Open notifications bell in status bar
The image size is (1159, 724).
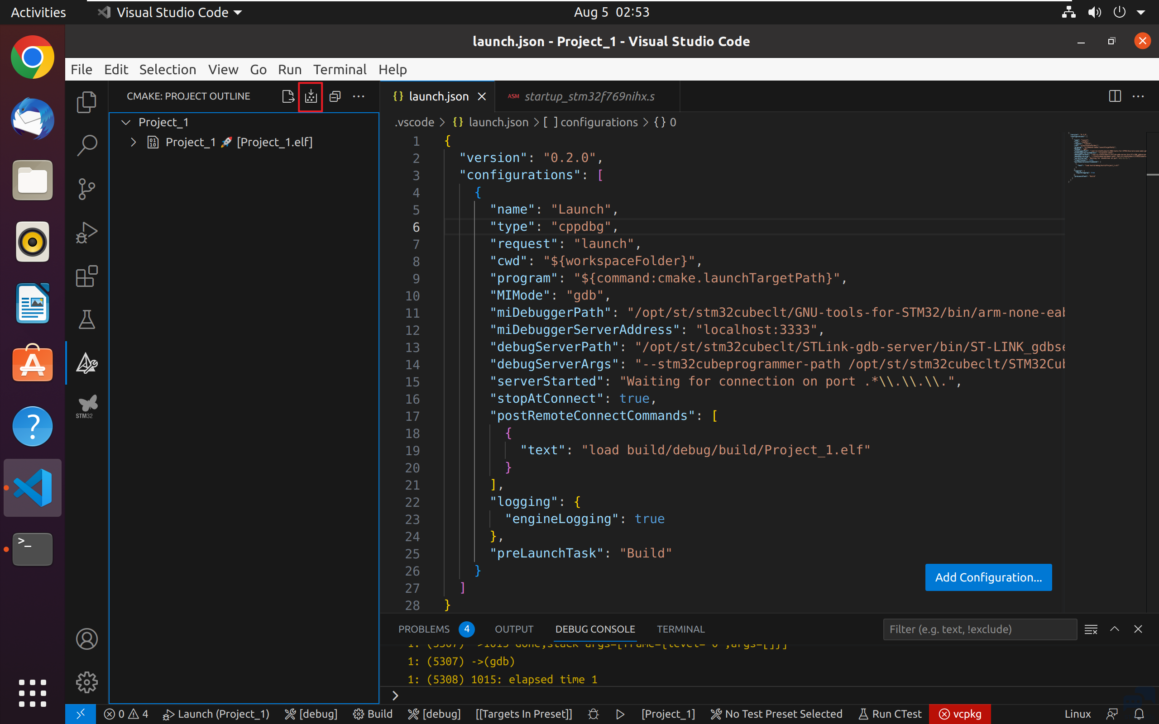tap(1140, 714)
